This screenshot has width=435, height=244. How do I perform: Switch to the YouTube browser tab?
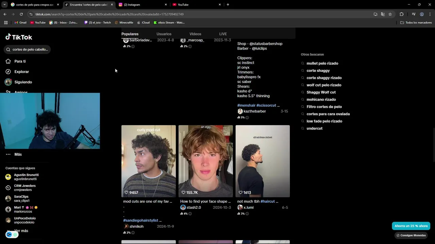(197, 5)
